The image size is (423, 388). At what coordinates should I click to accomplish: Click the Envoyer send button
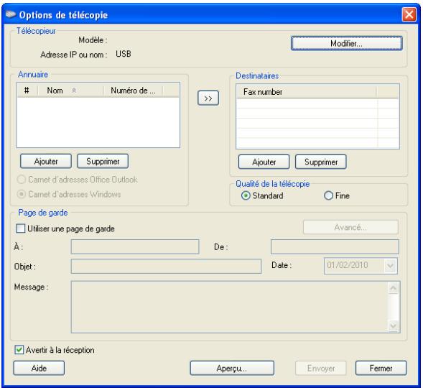[x=321, y=369]
